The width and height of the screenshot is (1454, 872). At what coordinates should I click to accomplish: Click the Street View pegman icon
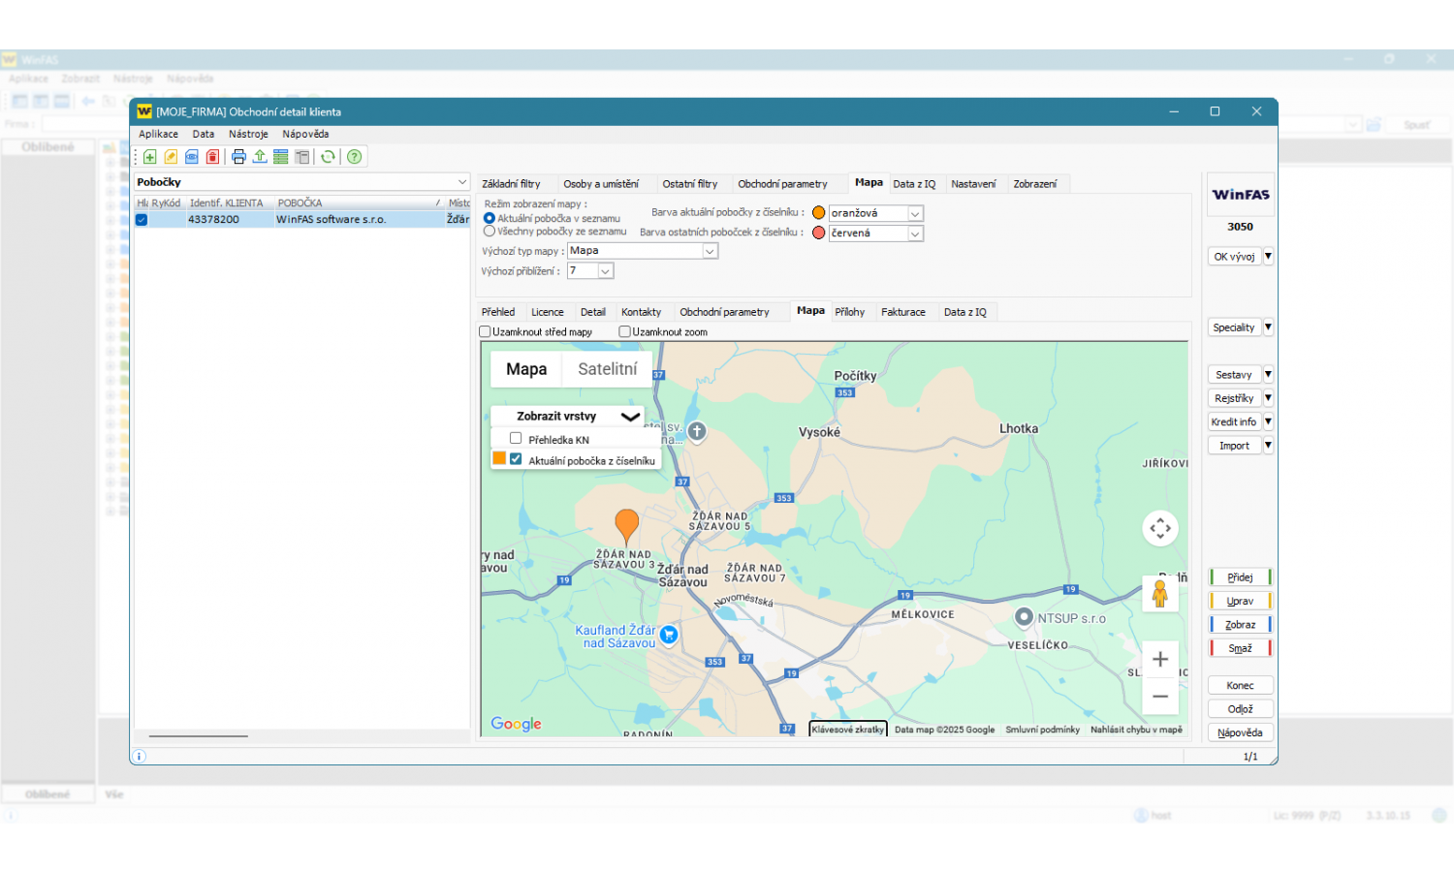1160,593
